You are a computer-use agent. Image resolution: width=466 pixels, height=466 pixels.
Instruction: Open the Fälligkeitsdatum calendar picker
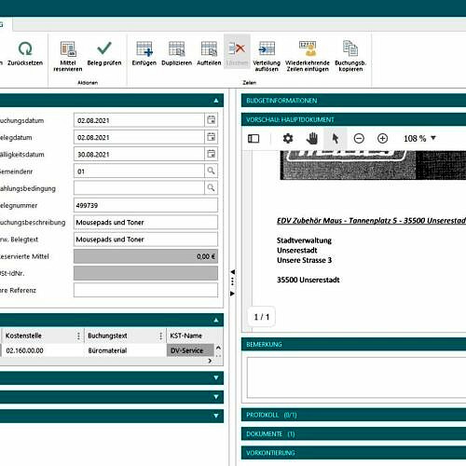point(212,154)
